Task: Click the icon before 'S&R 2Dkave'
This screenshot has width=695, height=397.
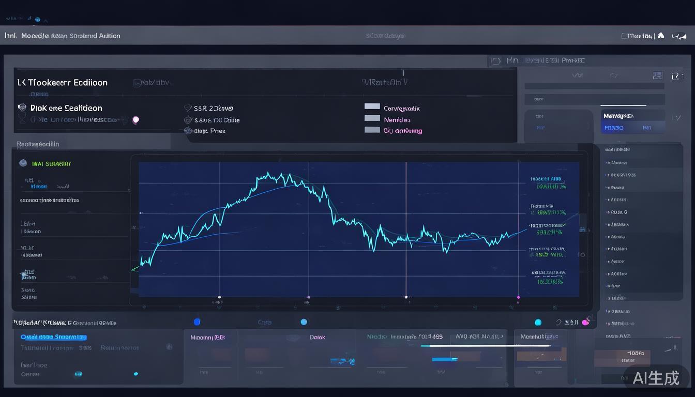Action: tap(188, 108)
